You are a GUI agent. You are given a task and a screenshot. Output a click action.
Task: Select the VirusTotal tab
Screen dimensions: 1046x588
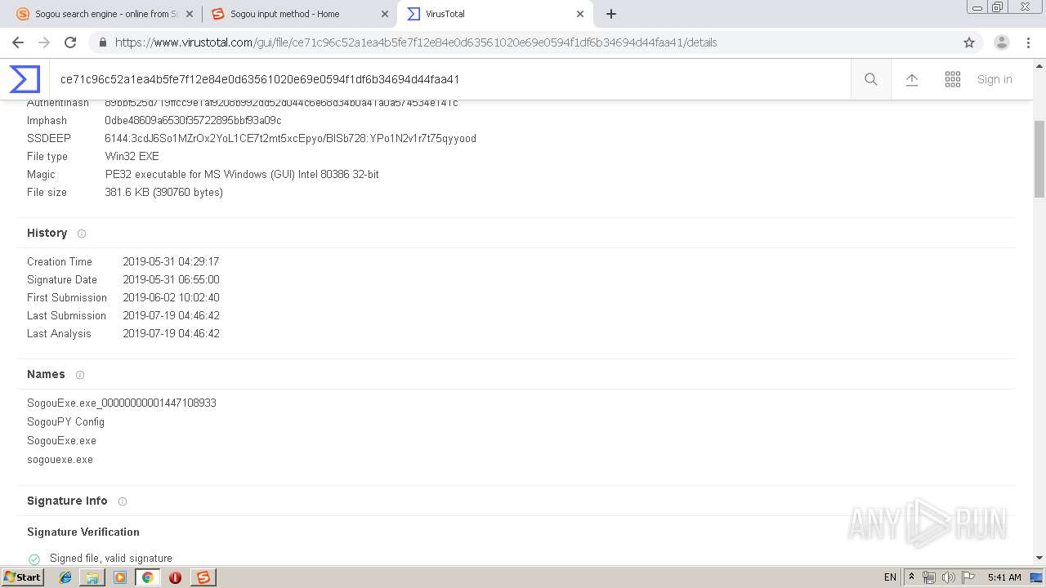pyautogui.click(x=494, y=14)
